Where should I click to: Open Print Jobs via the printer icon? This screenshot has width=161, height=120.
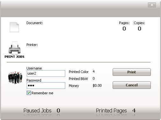15,48
